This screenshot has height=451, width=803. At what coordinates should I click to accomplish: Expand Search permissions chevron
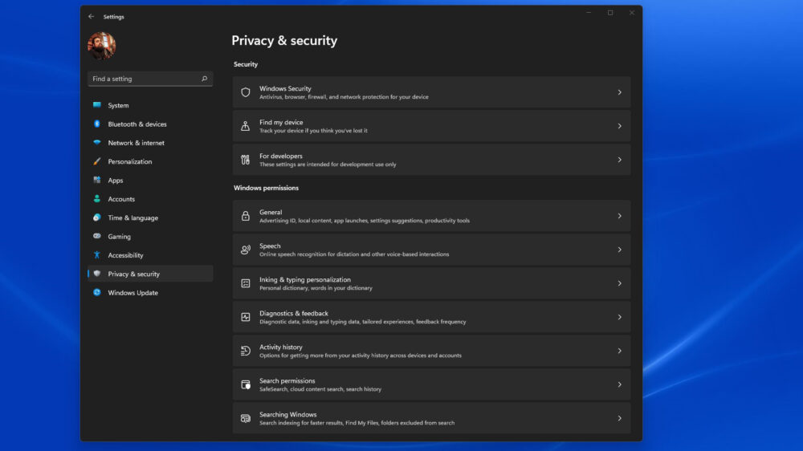[619, 384]
